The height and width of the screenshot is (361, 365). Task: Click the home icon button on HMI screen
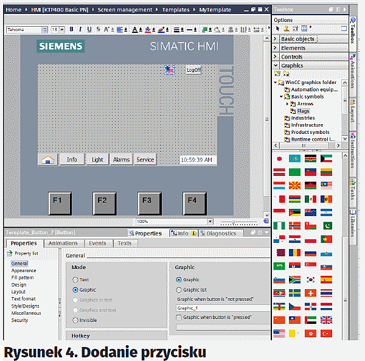tap(47, 159)
